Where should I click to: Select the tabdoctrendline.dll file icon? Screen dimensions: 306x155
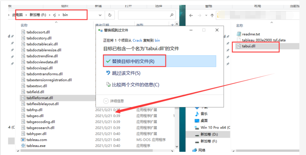click(23, 56)
